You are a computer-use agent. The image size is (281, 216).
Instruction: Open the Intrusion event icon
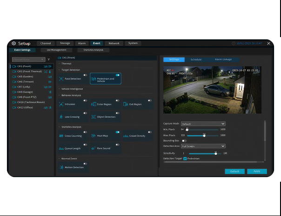click(x=61, y=104)
